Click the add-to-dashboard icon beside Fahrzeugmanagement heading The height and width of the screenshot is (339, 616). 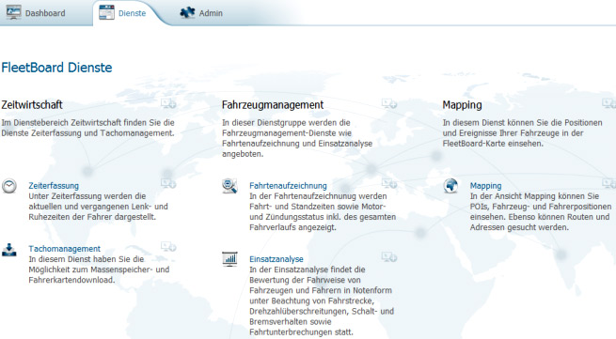389,103
